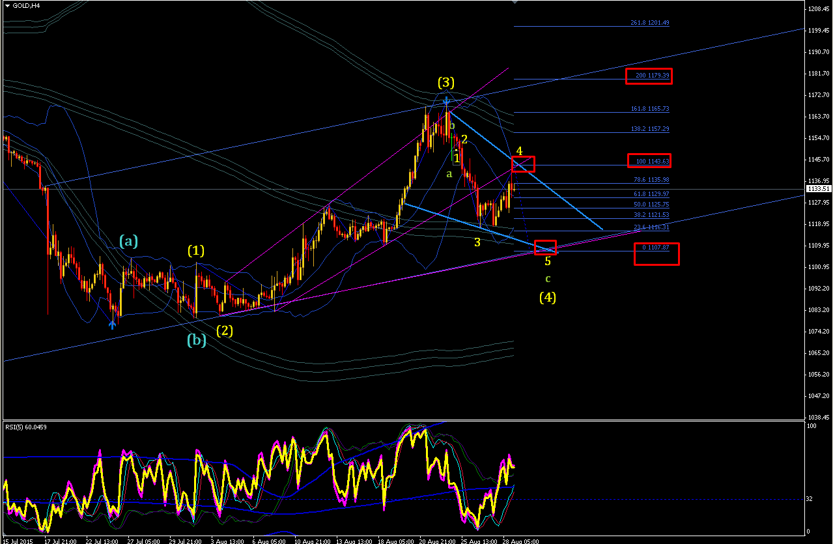Select the red box below yellow wave 4
The image size is (833, 544).
click(523, 164)
